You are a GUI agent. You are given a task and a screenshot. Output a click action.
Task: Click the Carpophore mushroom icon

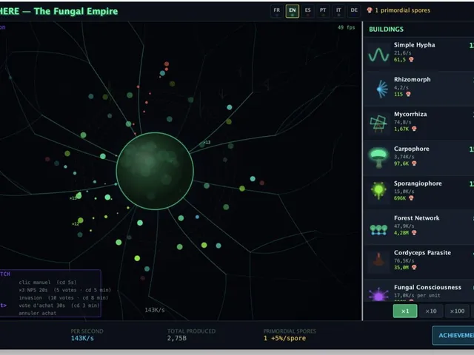pyautogui.click(x=378, y=157)
